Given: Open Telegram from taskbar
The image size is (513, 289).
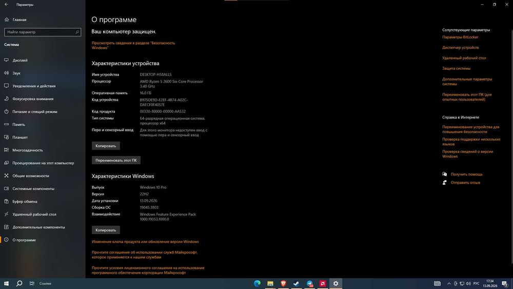Looking at the screenshot, I should pyautogui.click(x=309, y=283).
